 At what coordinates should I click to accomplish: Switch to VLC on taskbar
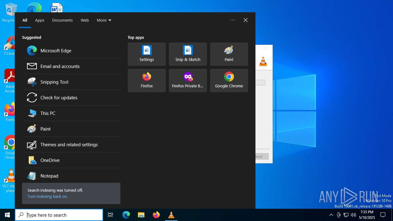pyautogui.click(x=171, y=215)
